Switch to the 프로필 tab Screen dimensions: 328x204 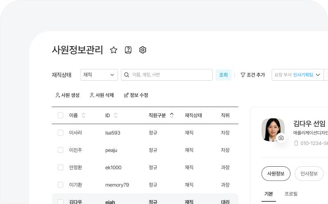(291, 194)
